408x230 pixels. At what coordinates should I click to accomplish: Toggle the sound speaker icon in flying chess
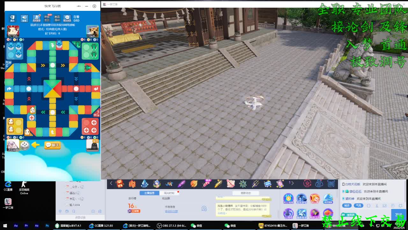tap(24, 18)
